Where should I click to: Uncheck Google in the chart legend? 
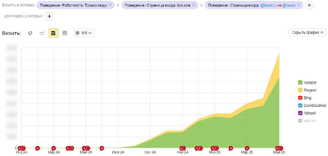coord(300,83)
